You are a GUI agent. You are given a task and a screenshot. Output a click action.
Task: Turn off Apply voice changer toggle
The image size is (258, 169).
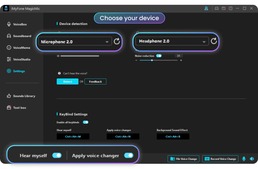pyautogui.click(x=129, y=155)
